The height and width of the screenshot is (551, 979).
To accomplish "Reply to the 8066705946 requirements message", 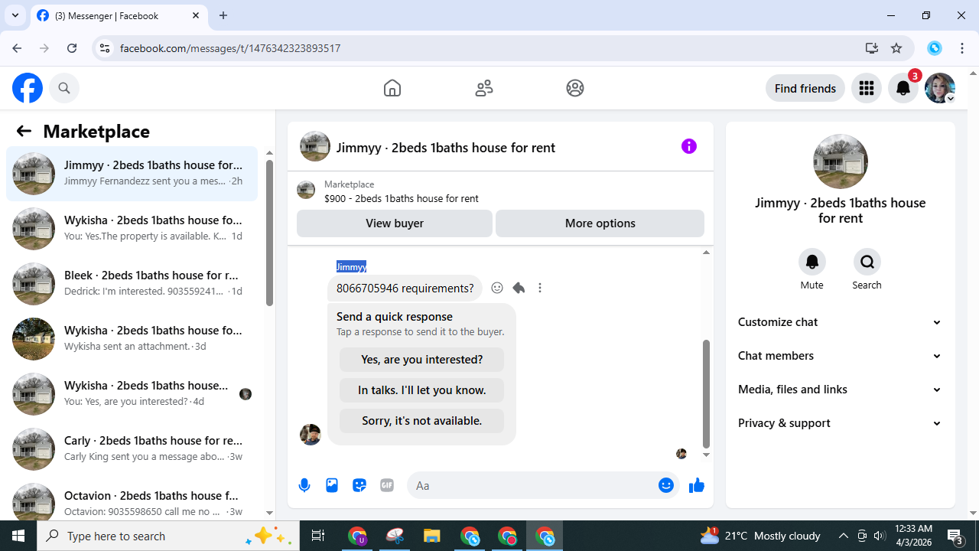I will coord(519,288).
